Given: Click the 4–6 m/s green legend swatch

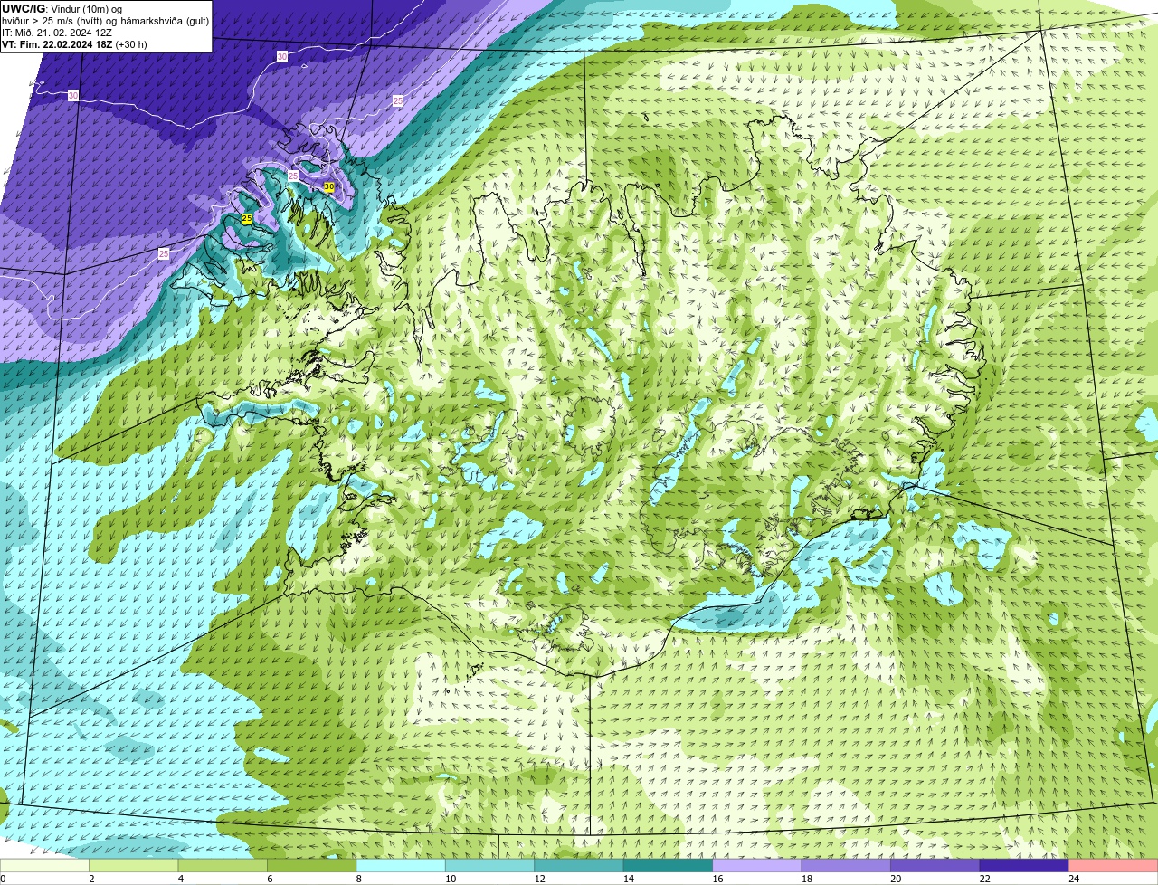Looking at the screenshot, I should [223, 865].
